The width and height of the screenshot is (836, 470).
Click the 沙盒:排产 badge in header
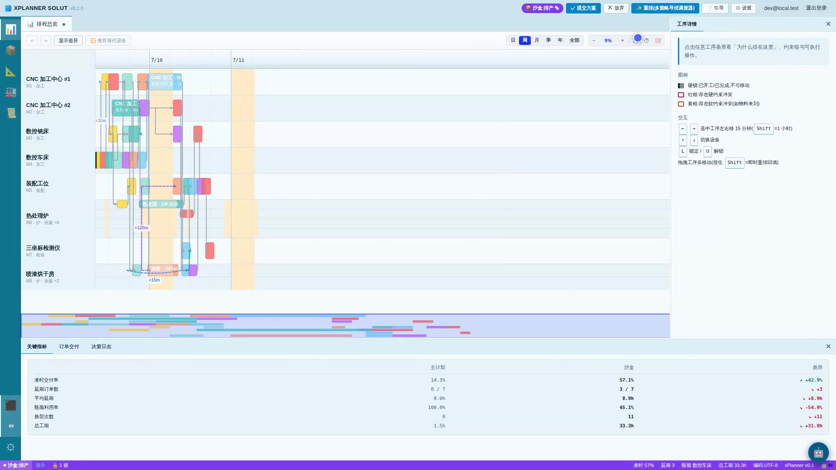(x=542, y=8)
